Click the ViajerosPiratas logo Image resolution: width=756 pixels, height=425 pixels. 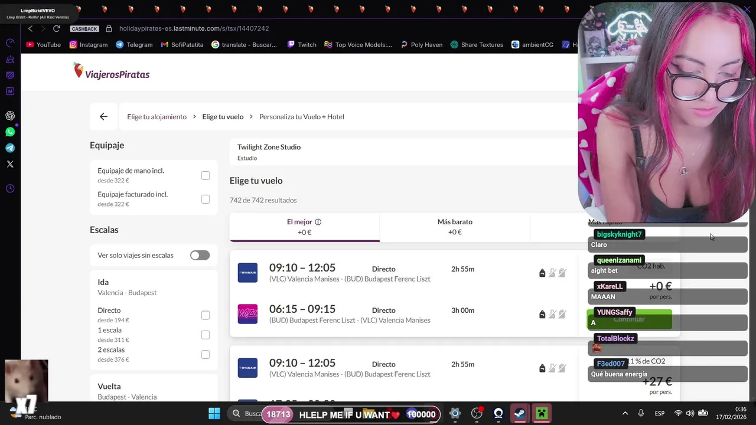pyautogui.click(x=111, y=71)
